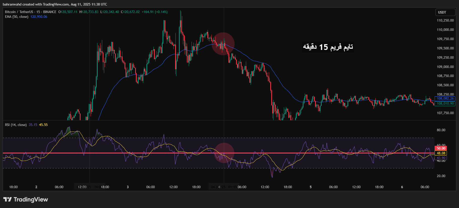Click the red circle highlight on price chart

pyautogui.click(x=223, y=44)
